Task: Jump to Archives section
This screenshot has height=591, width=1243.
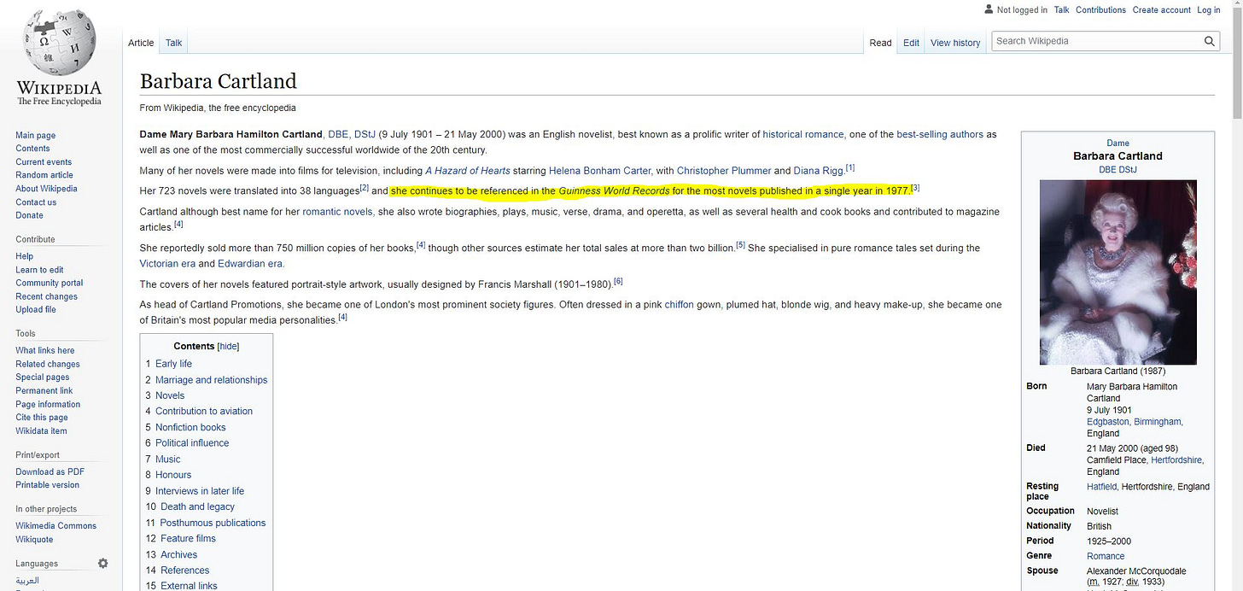Action: pyautogui.click(x=178, y=554)
